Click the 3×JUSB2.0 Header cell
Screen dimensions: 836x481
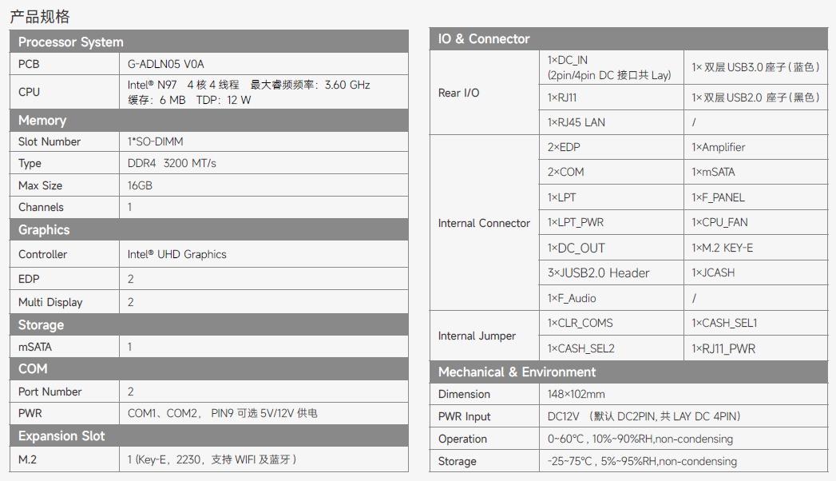pyautogui.click(x=598, y=273)
